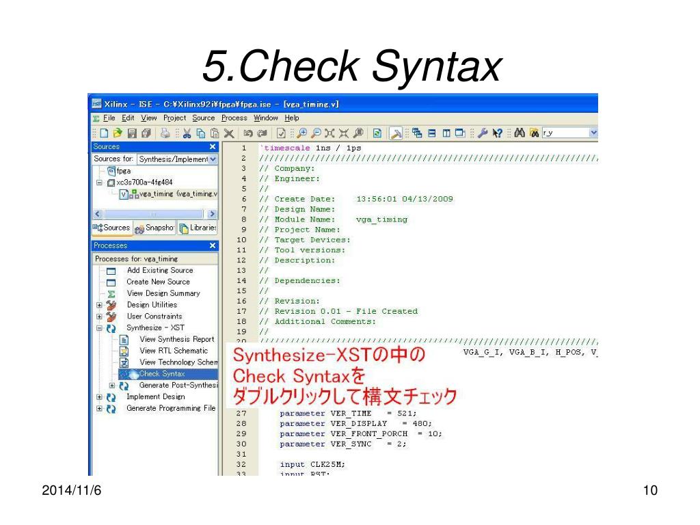700x525 pixels.
Task: Select View Design Summary process
Action: coord(163,294)
